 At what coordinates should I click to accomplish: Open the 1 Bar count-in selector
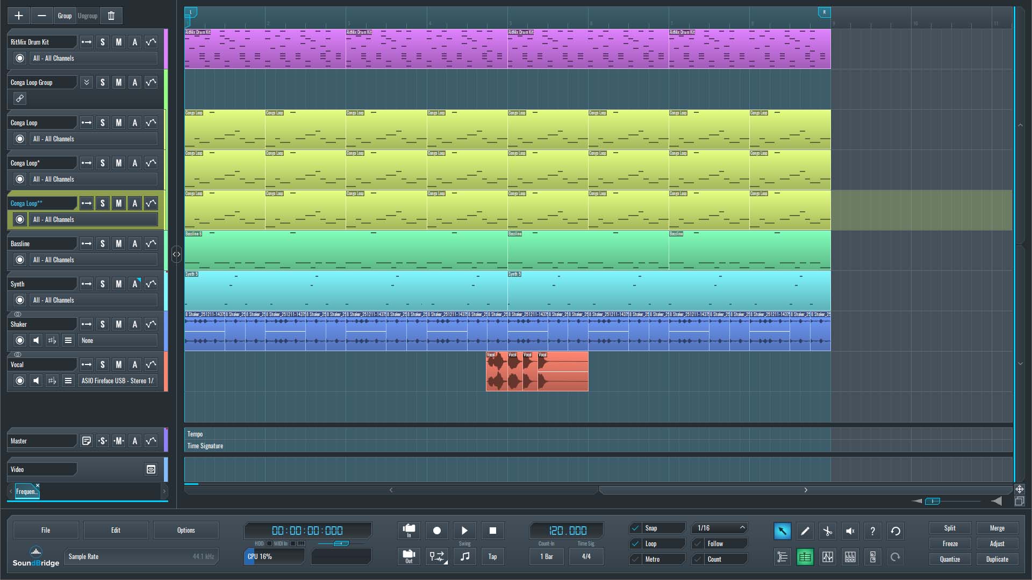(547, 556)
